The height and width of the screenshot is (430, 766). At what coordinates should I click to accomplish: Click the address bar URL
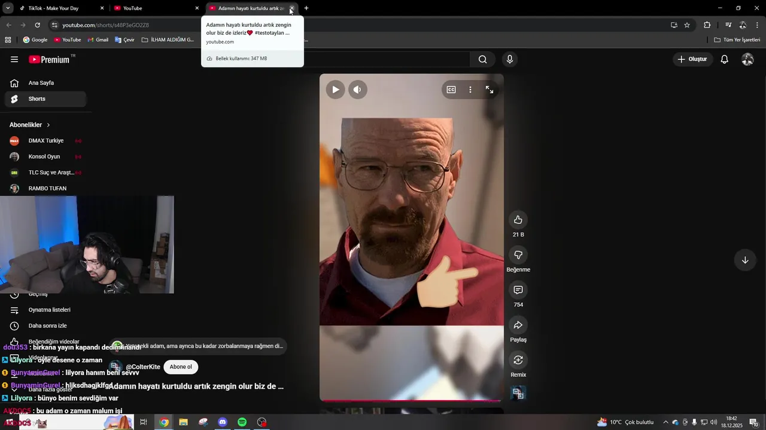[106, 25]
